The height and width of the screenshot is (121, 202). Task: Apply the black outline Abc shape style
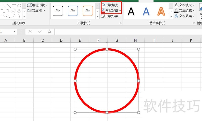[x=58, y=11]
